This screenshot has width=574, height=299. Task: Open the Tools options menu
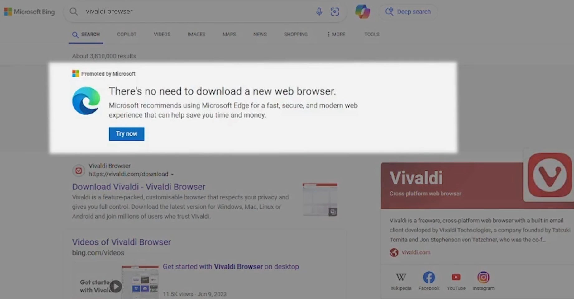[x=372, y=34]
